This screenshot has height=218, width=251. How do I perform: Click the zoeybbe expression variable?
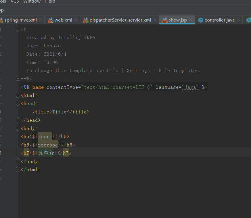click(48, 145)
